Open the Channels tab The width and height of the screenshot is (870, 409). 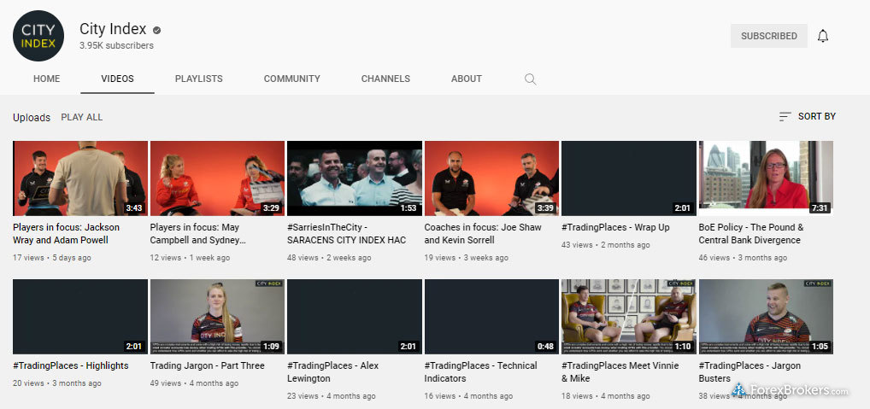[x=385, y=79]
